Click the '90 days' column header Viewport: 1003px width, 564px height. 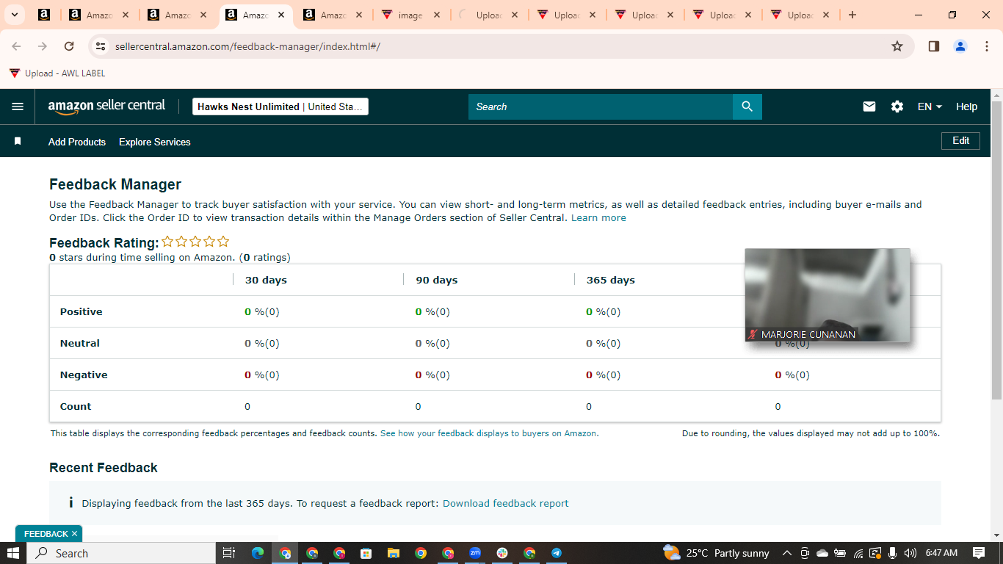click(x=437, y=280)
